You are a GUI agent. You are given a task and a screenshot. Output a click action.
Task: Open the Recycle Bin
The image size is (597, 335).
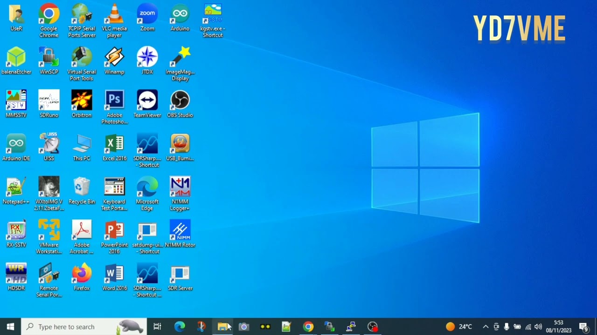(82, 191)
